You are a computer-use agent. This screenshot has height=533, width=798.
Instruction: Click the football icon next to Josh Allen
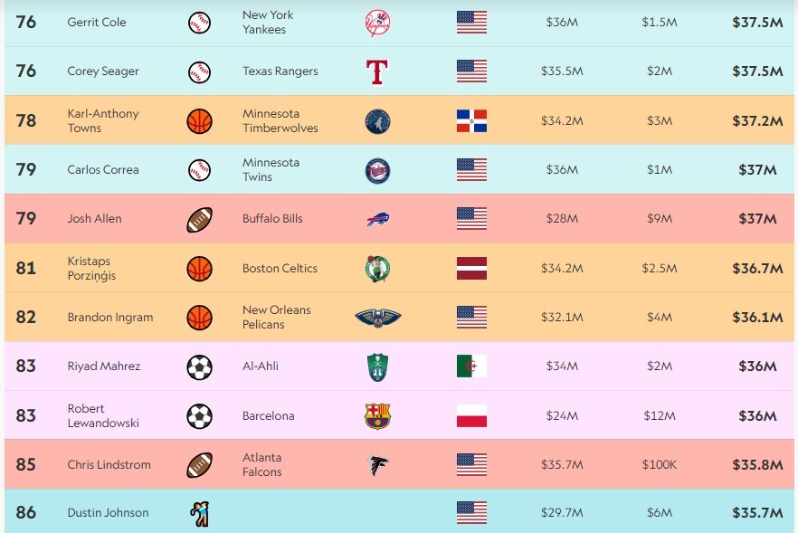(x=199, y=219)
